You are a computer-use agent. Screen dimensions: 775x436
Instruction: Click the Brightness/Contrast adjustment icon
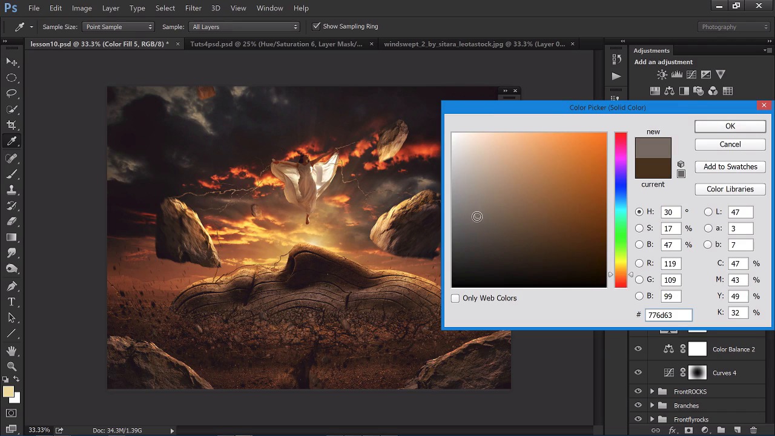(662, 74)
